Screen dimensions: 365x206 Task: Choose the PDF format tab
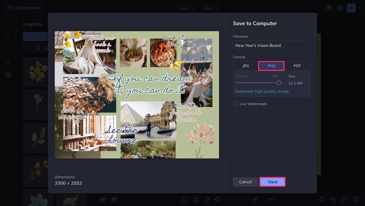pos(297,66)
